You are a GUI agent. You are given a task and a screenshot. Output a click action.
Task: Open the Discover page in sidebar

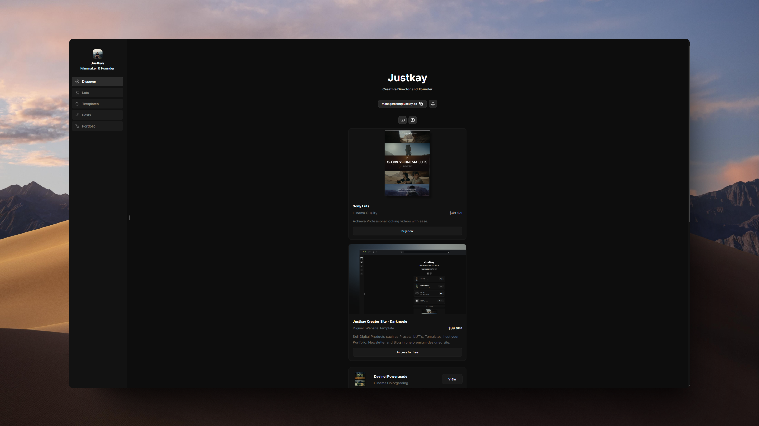pos(97,82)
